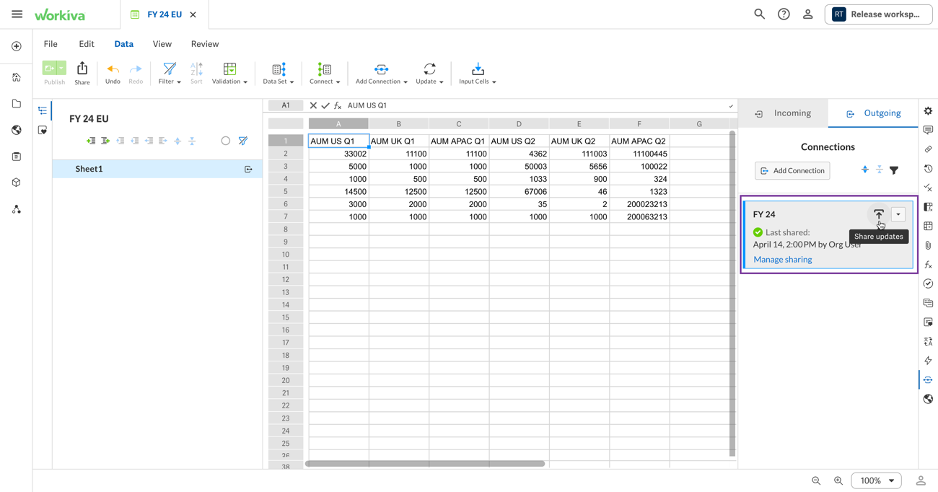
Task: Expand the formula bar chevron
Action: [730, 106]
